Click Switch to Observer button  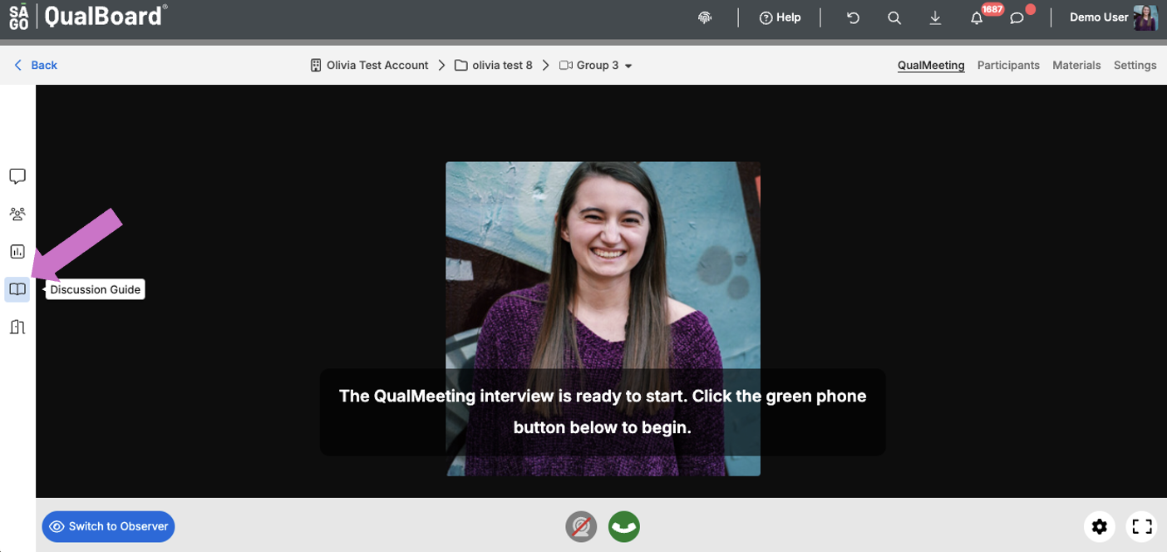point(108,526)
